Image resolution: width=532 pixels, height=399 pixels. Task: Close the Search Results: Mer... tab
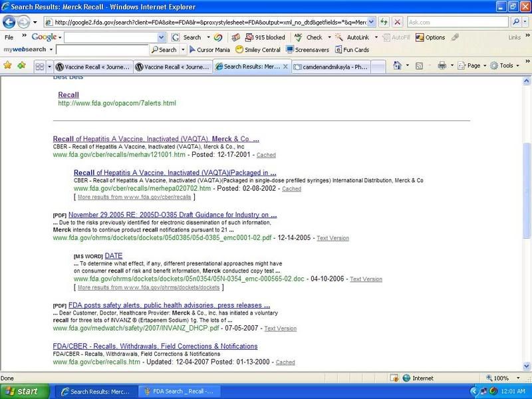pos(286,66)
